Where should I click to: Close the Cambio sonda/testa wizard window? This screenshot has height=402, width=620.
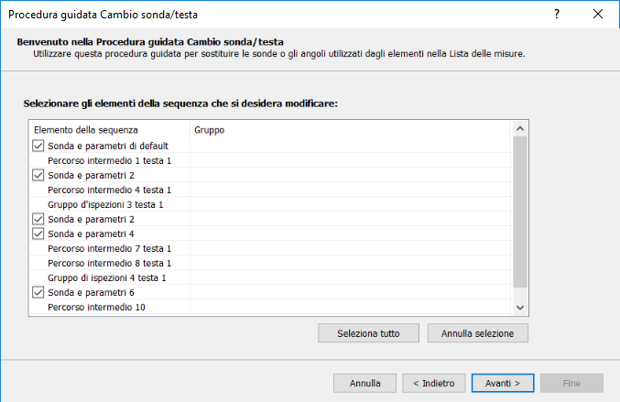(598, 15)
